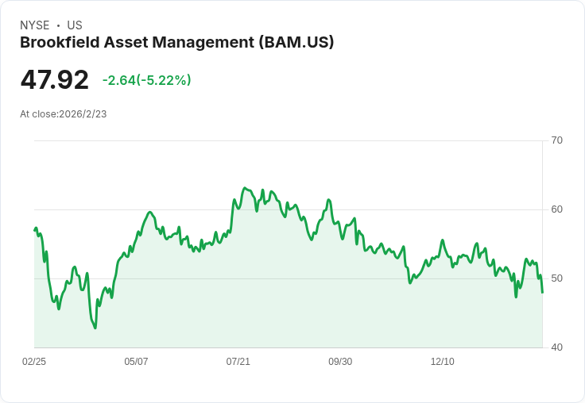The image size is (585, 403).
Task: Click the -2.64(-5.22%) change value
Action: 146,80
